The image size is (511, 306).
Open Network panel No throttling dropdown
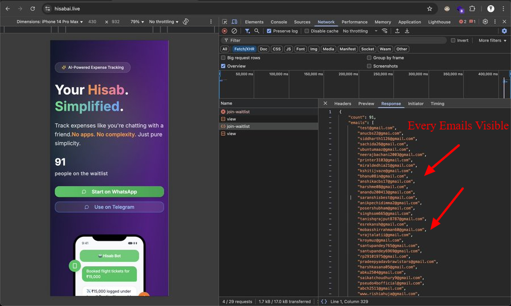click(360, 31)
